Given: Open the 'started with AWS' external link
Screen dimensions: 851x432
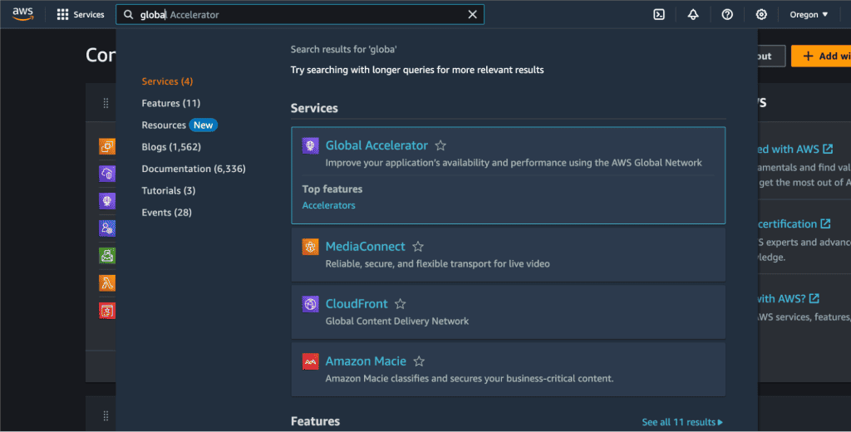Looking at the screenshot, I should [795, 149].
